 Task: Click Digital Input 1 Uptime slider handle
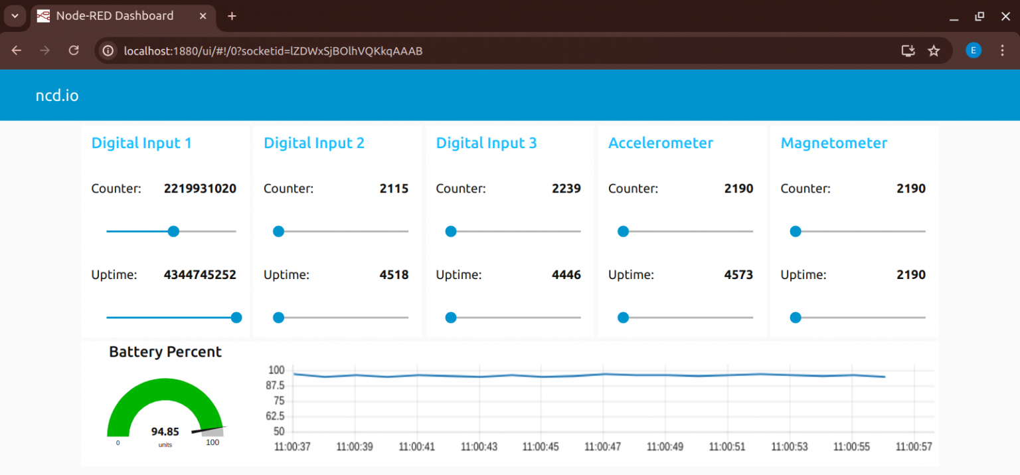pos(236,318)
